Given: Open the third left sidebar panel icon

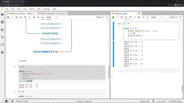Looking at the screenshot, I should pos(2,30).
